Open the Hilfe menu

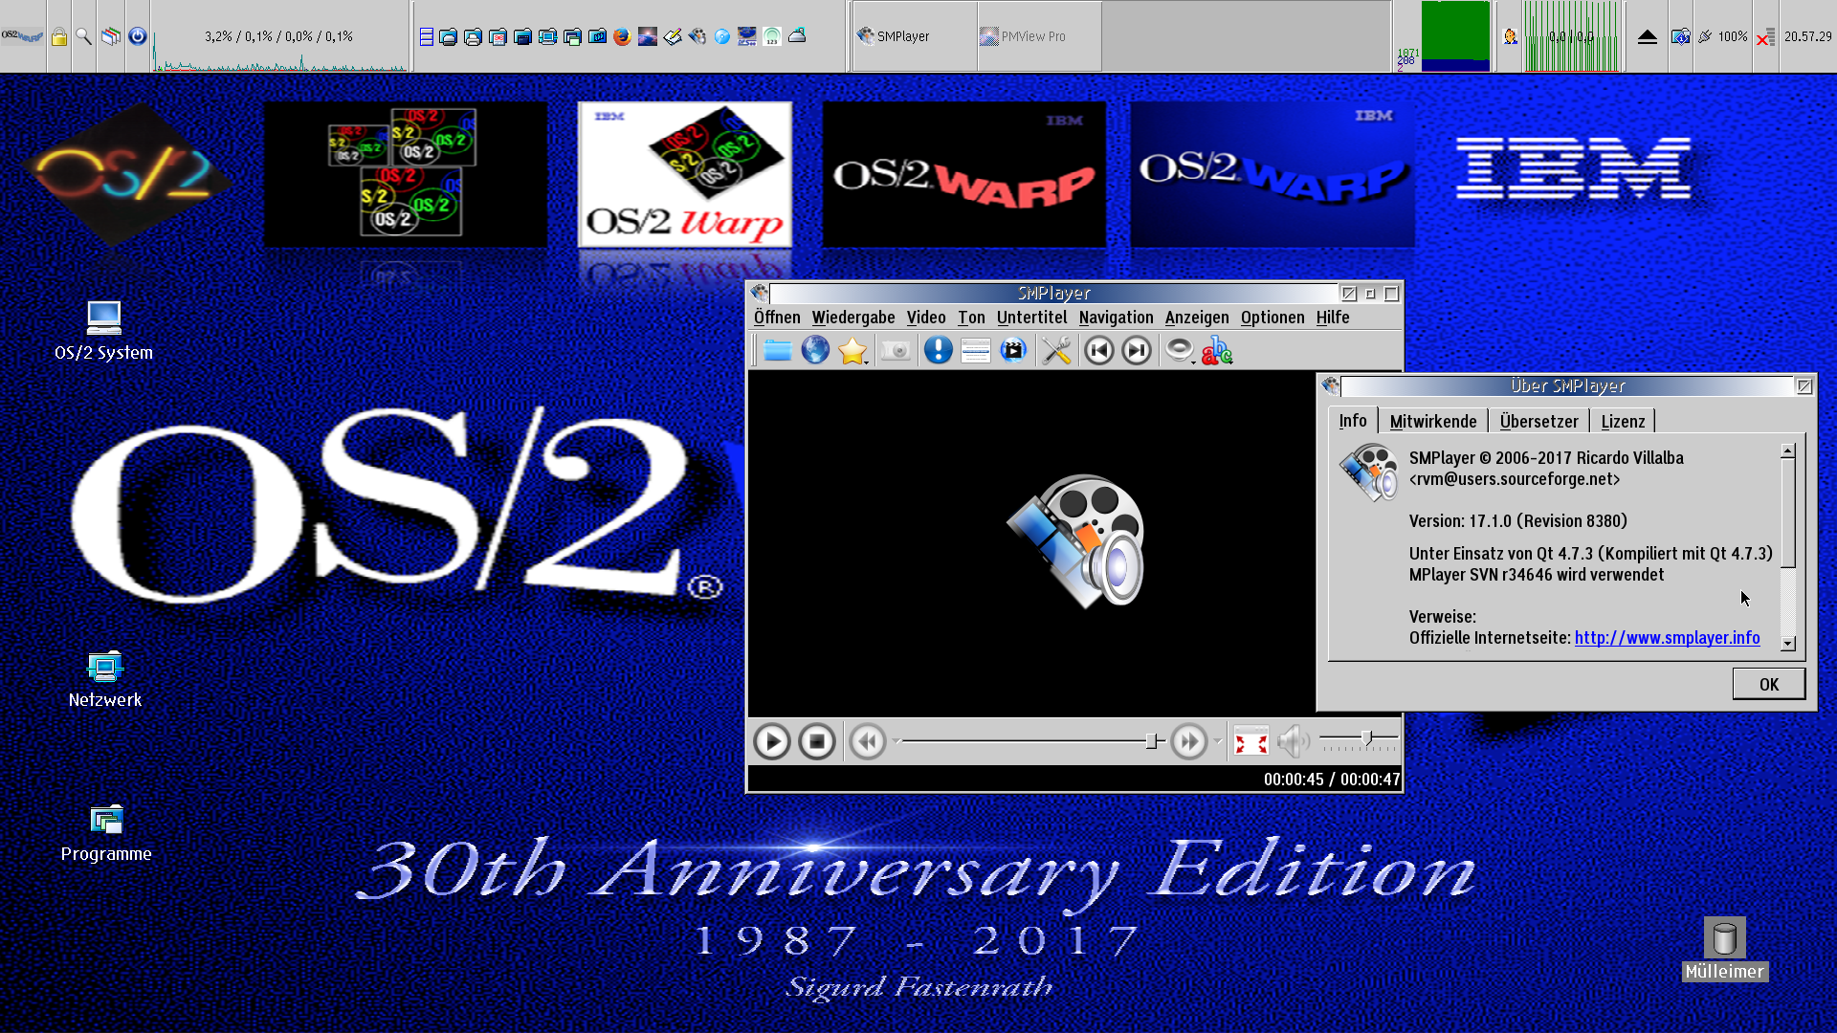[1333, 318]
